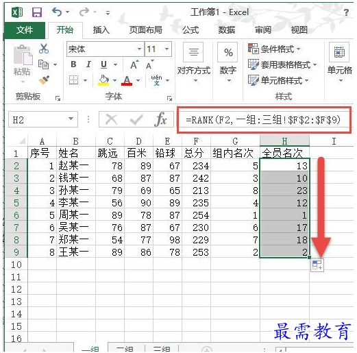The image size is (357, 353).
Task: Open the Help question mark
Action: point(346,12)
